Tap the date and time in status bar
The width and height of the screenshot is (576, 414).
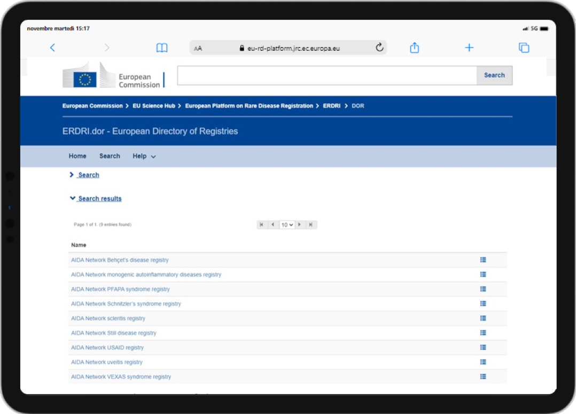coord(58,28)
